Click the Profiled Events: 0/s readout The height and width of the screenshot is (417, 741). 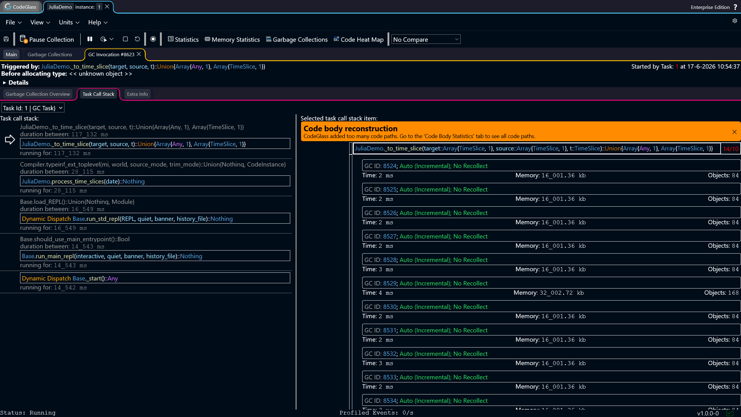[x=376, y=413]
